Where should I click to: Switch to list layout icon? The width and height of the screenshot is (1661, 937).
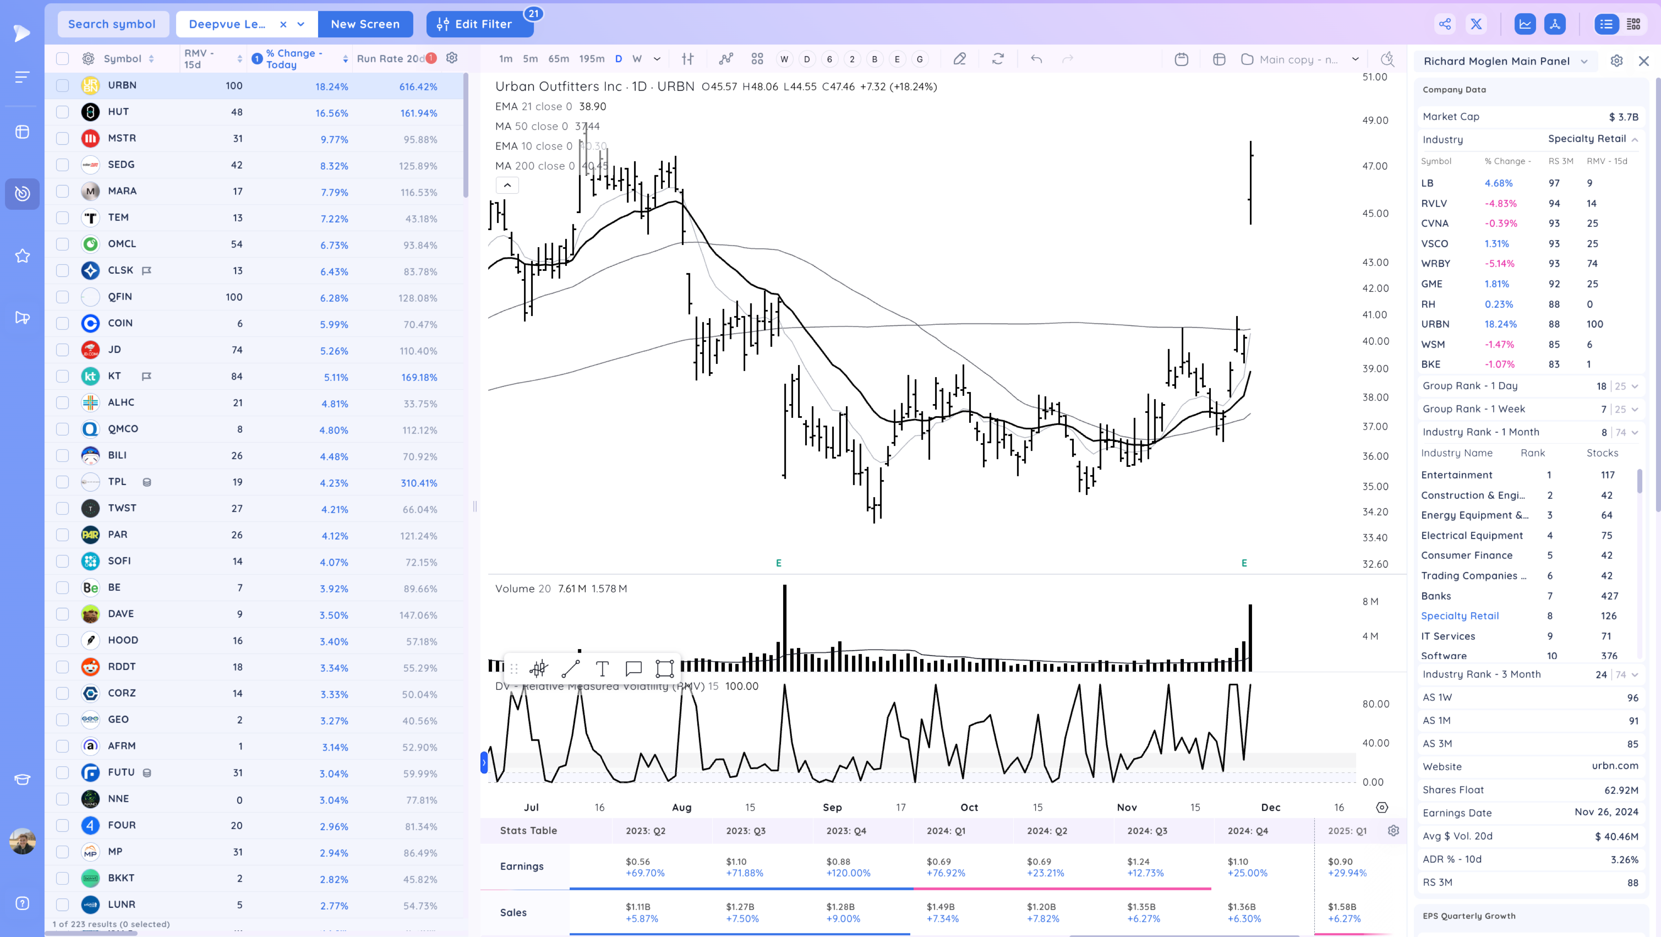point(1606,24)
